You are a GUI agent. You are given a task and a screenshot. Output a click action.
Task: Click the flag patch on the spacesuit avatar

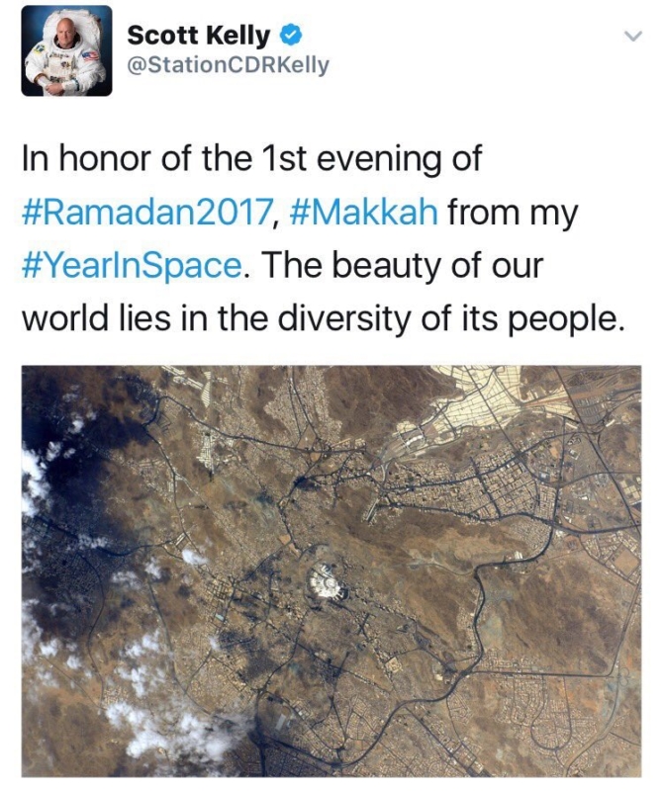click(90, 56)
